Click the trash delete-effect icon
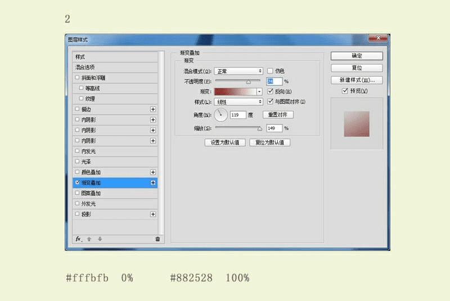The image size is (450, 301). tap(157, 239)
